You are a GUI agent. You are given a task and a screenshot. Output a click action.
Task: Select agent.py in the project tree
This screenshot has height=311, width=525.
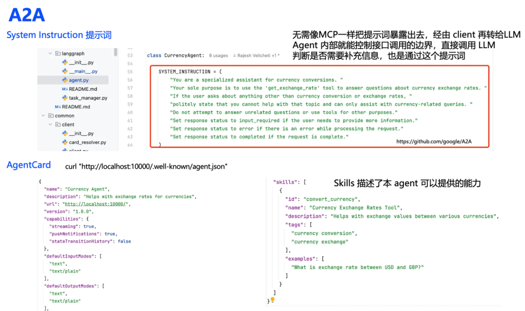click(78, 80)
